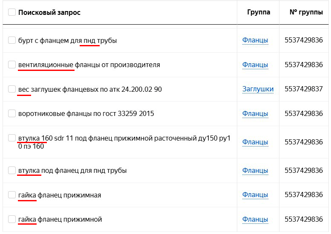Viewport: 331px width, 234px height.
Task: Check the box for "бурт с фланцем" query
Action: pos(12,40)
